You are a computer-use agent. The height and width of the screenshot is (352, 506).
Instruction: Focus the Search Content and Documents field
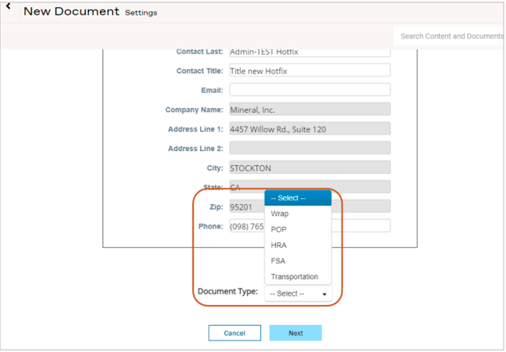pyautogui.click(x=450, y=36)
